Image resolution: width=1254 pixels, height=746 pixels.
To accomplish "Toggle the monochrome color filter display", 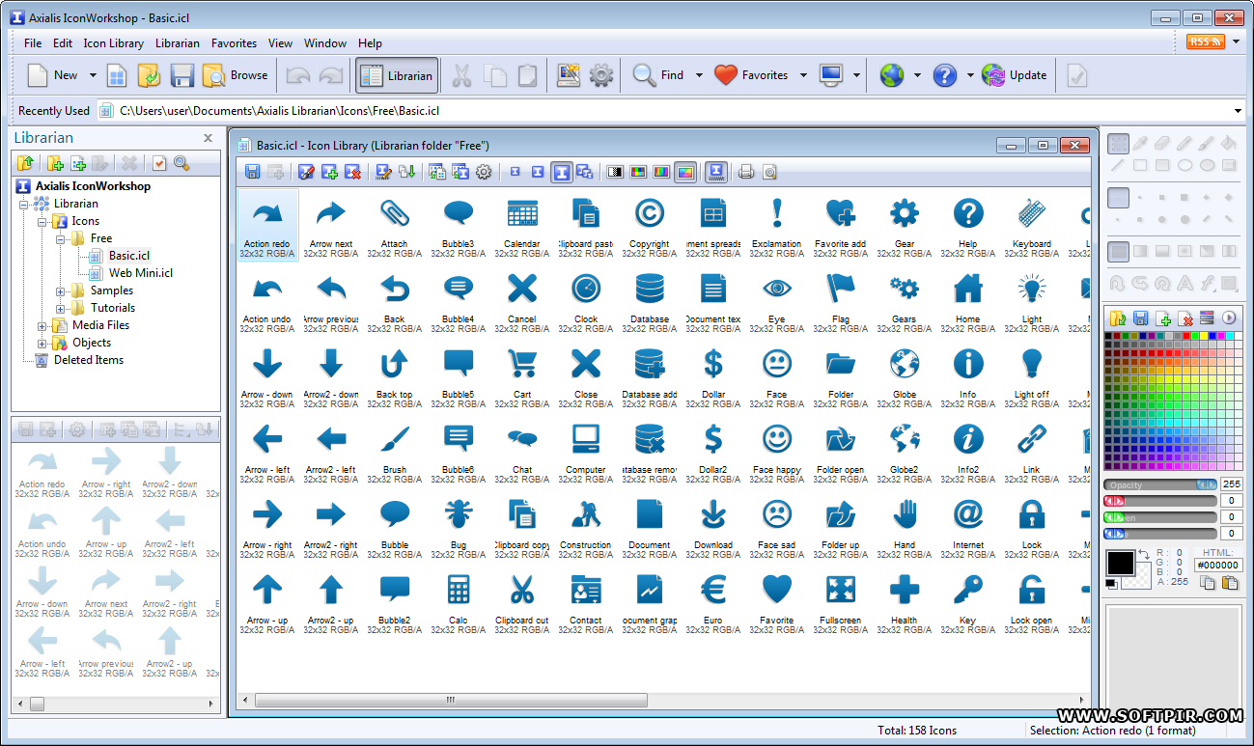I will [615, 171].
